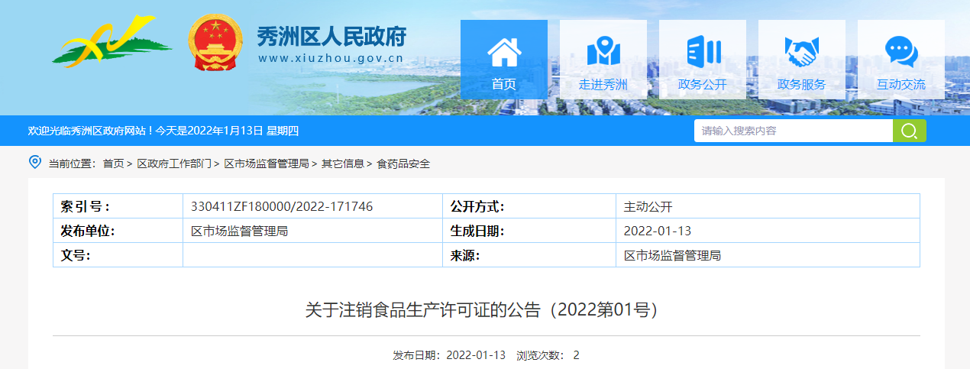Open 食药品安全 breadcrumb link
This screenshot has height=369, width=970.
tap(403, 163)
